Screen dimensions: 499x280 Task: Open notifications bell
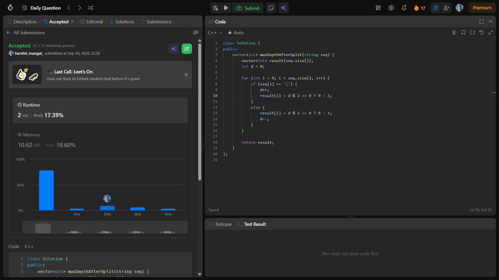click(x=404, y=8)
